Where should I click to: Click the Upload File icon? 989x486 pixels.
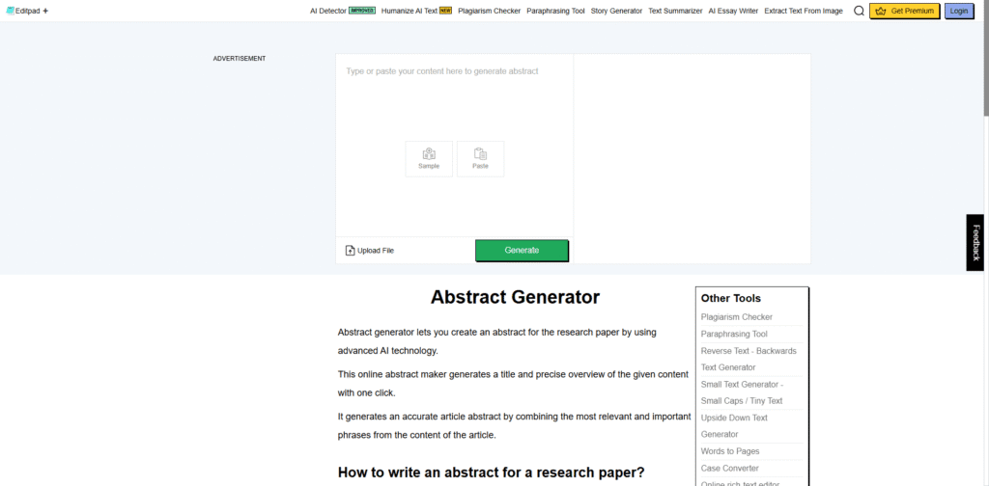(351, 251)
